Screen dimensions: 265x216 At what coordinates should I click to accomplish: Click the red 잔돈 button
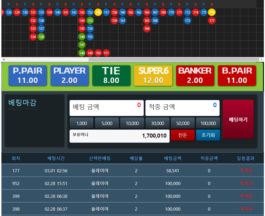pyautogui.click(x=183, y=135)
